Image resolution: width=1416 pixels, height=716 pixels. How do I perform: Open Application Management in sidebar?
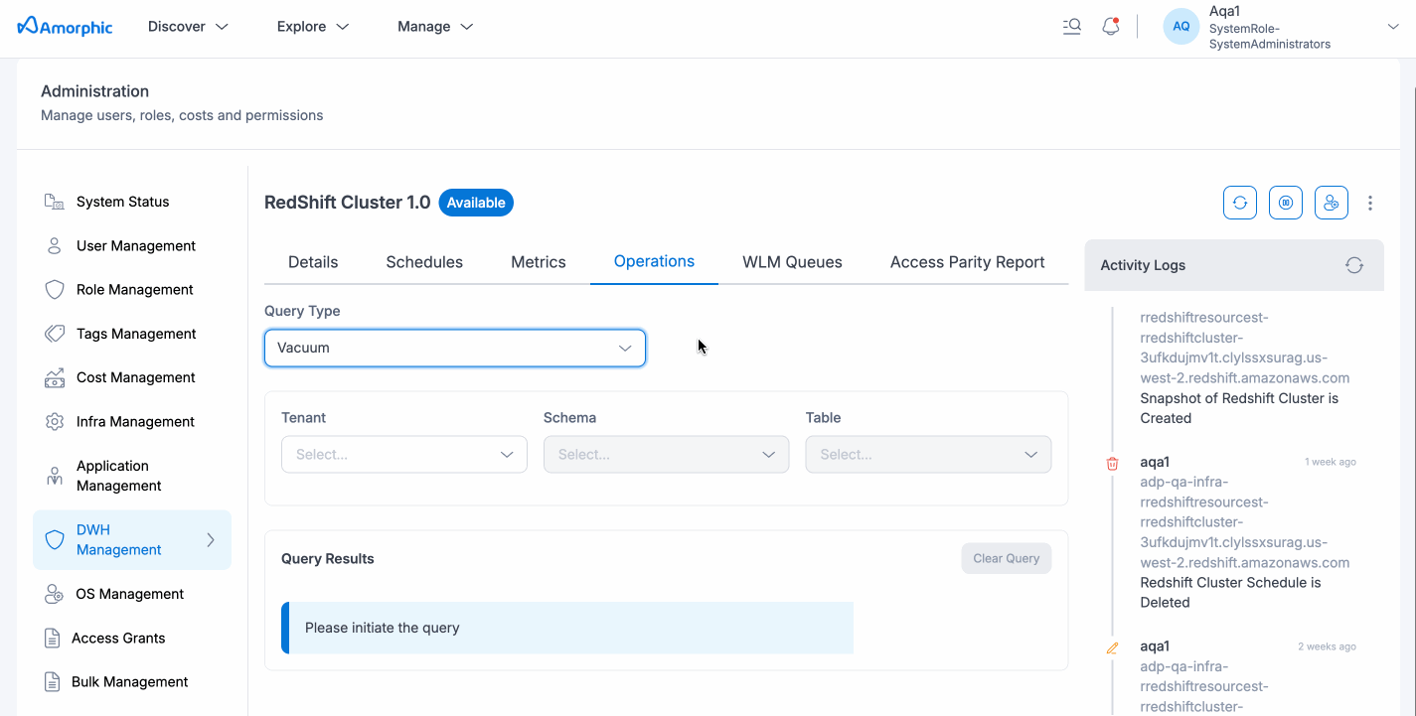119,476
